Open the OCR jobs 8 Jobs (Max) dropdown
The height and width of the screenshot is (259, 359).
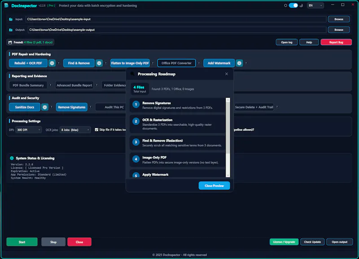[75, 130]
